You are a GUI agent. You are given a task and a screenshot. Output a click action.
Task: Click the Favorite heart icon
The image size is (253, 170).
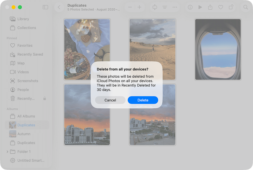[x=220, y=7]
